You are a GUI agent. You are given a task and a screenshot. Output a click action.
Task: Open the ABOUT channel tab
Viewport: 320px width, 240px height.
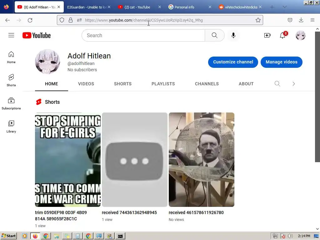coord(246,84)
